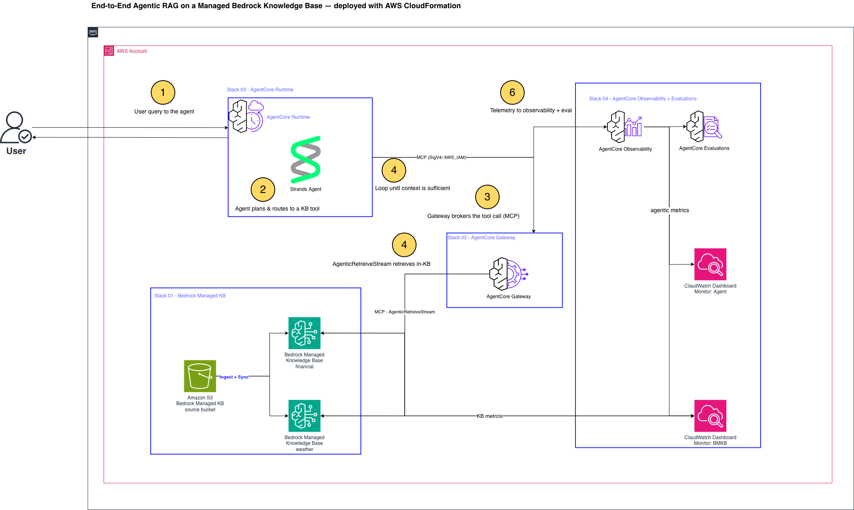Click the 'Strands Agent' caption
Screen dimensions: 854x510
[x=306, y=189]
